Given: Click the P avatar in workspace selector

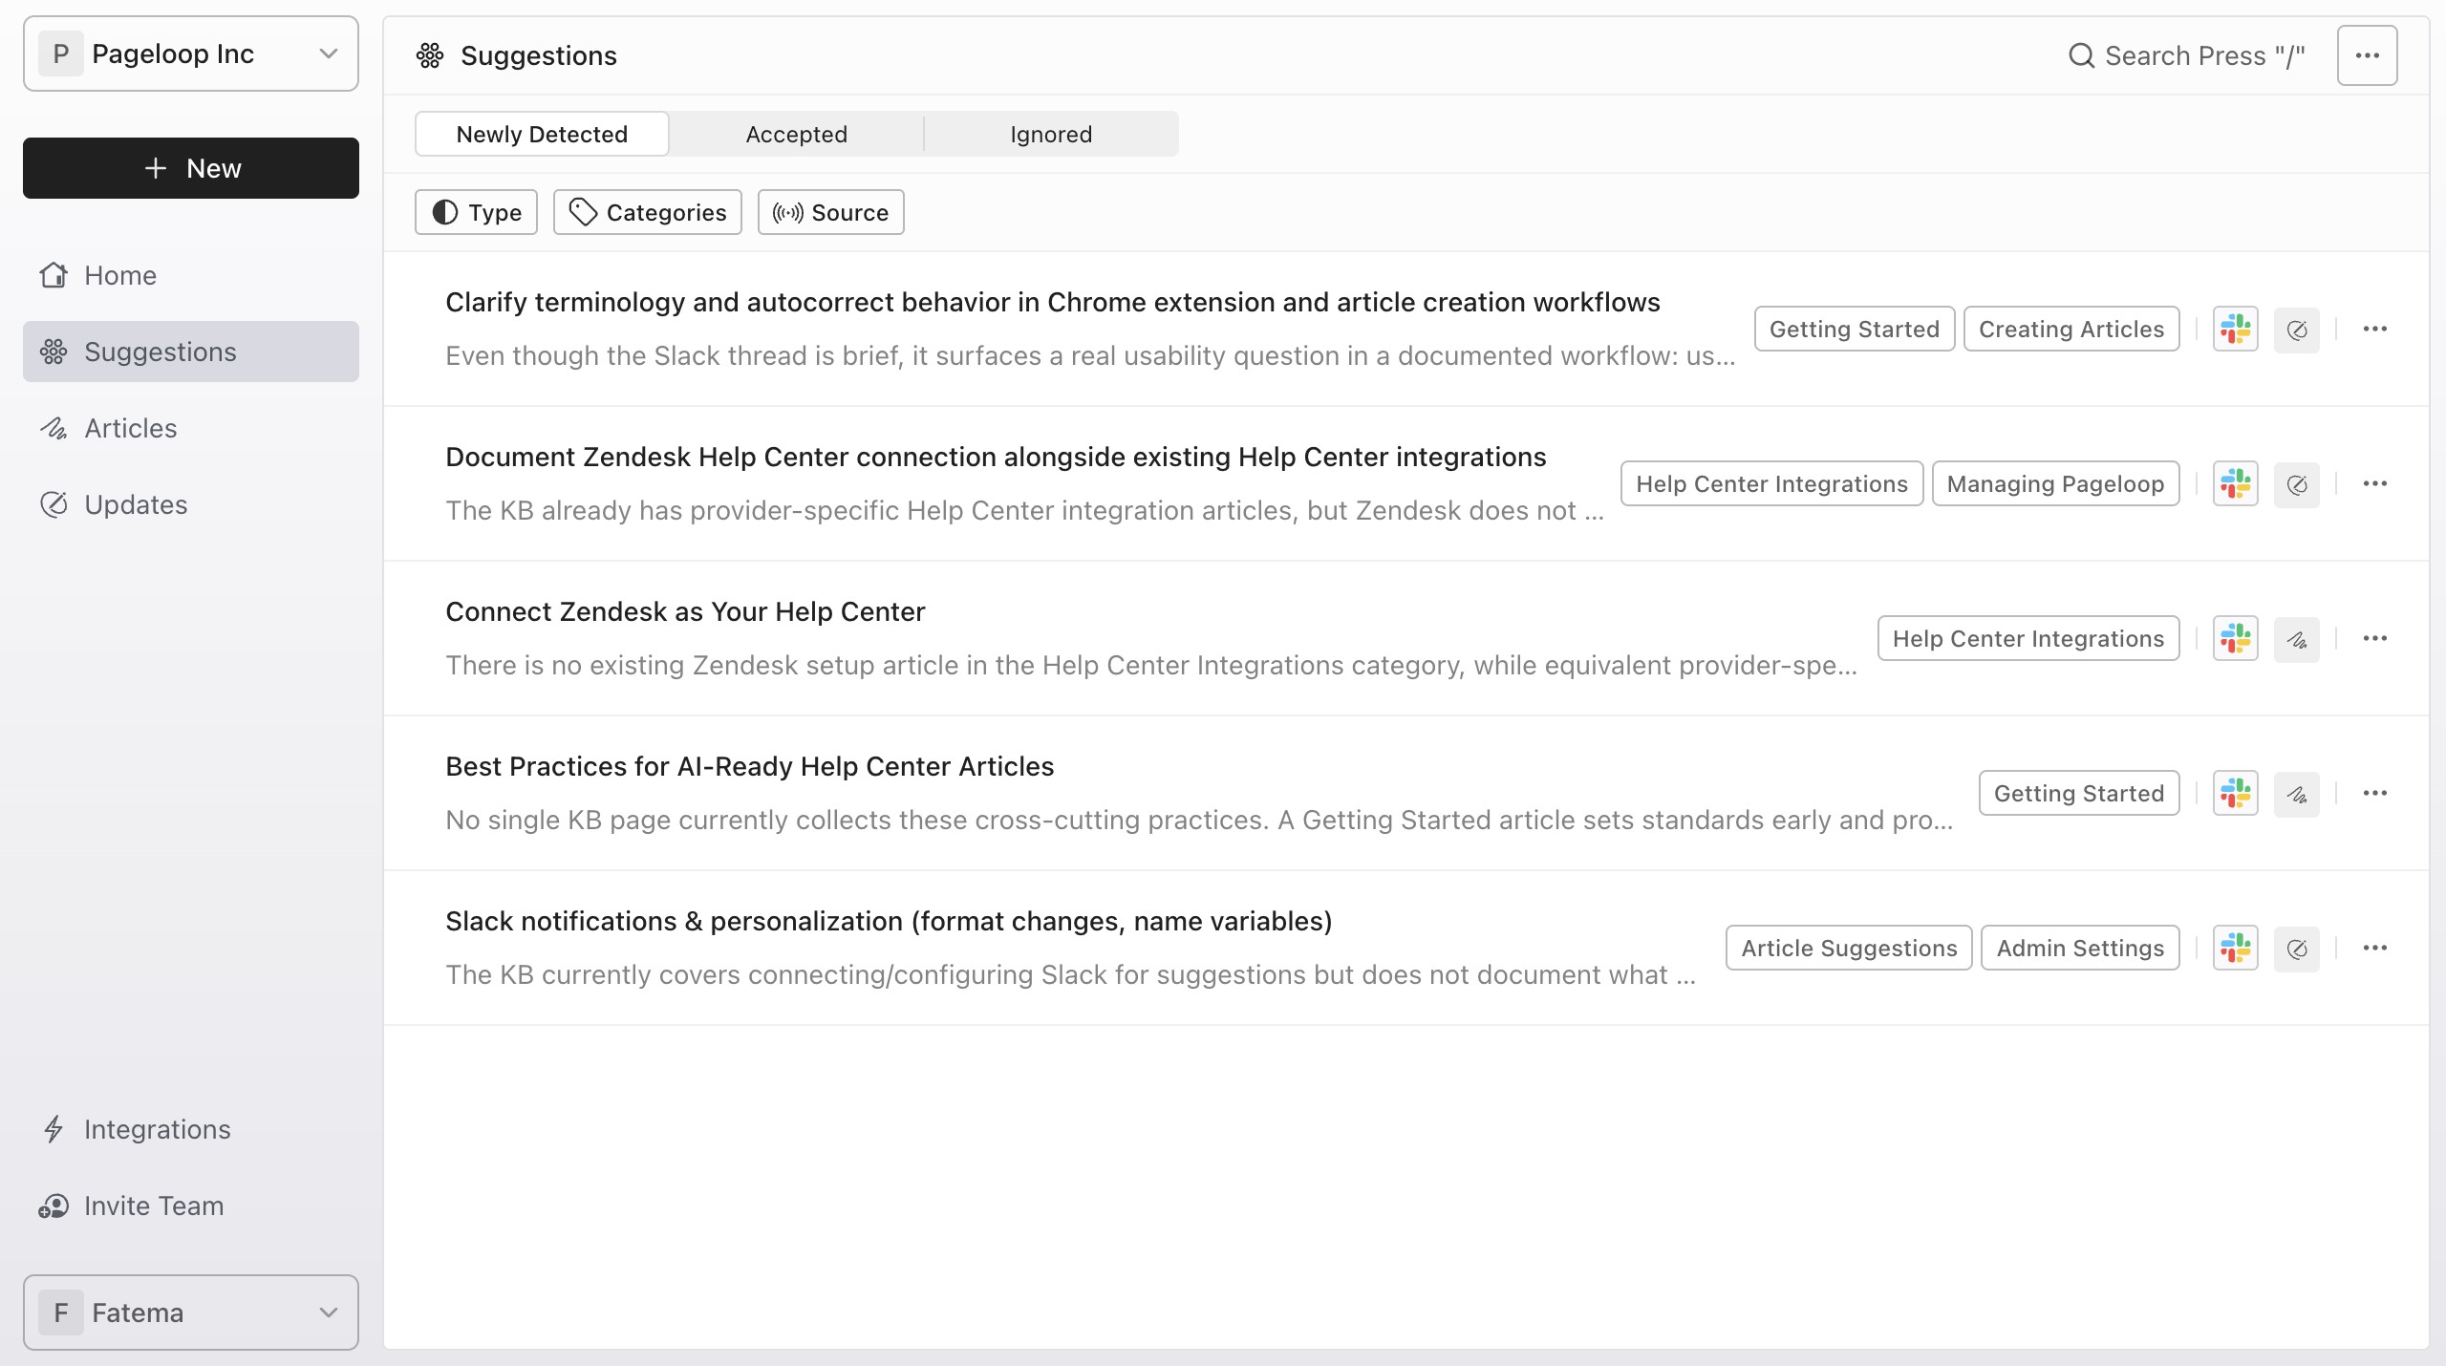Looking at the screenshot, I should point(61,53).
